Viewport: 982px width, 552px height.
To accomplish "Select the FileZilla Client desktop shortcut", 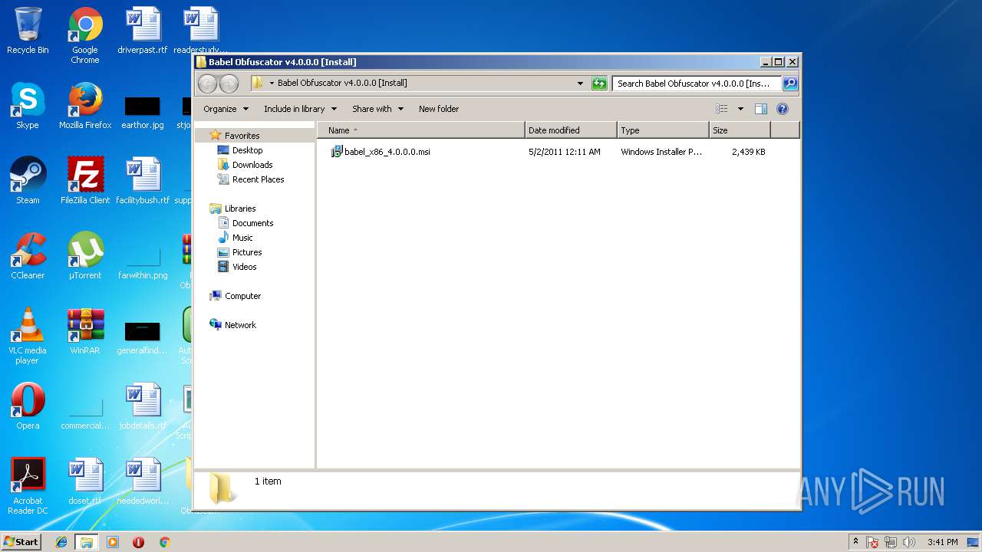I will click(85, 181).
